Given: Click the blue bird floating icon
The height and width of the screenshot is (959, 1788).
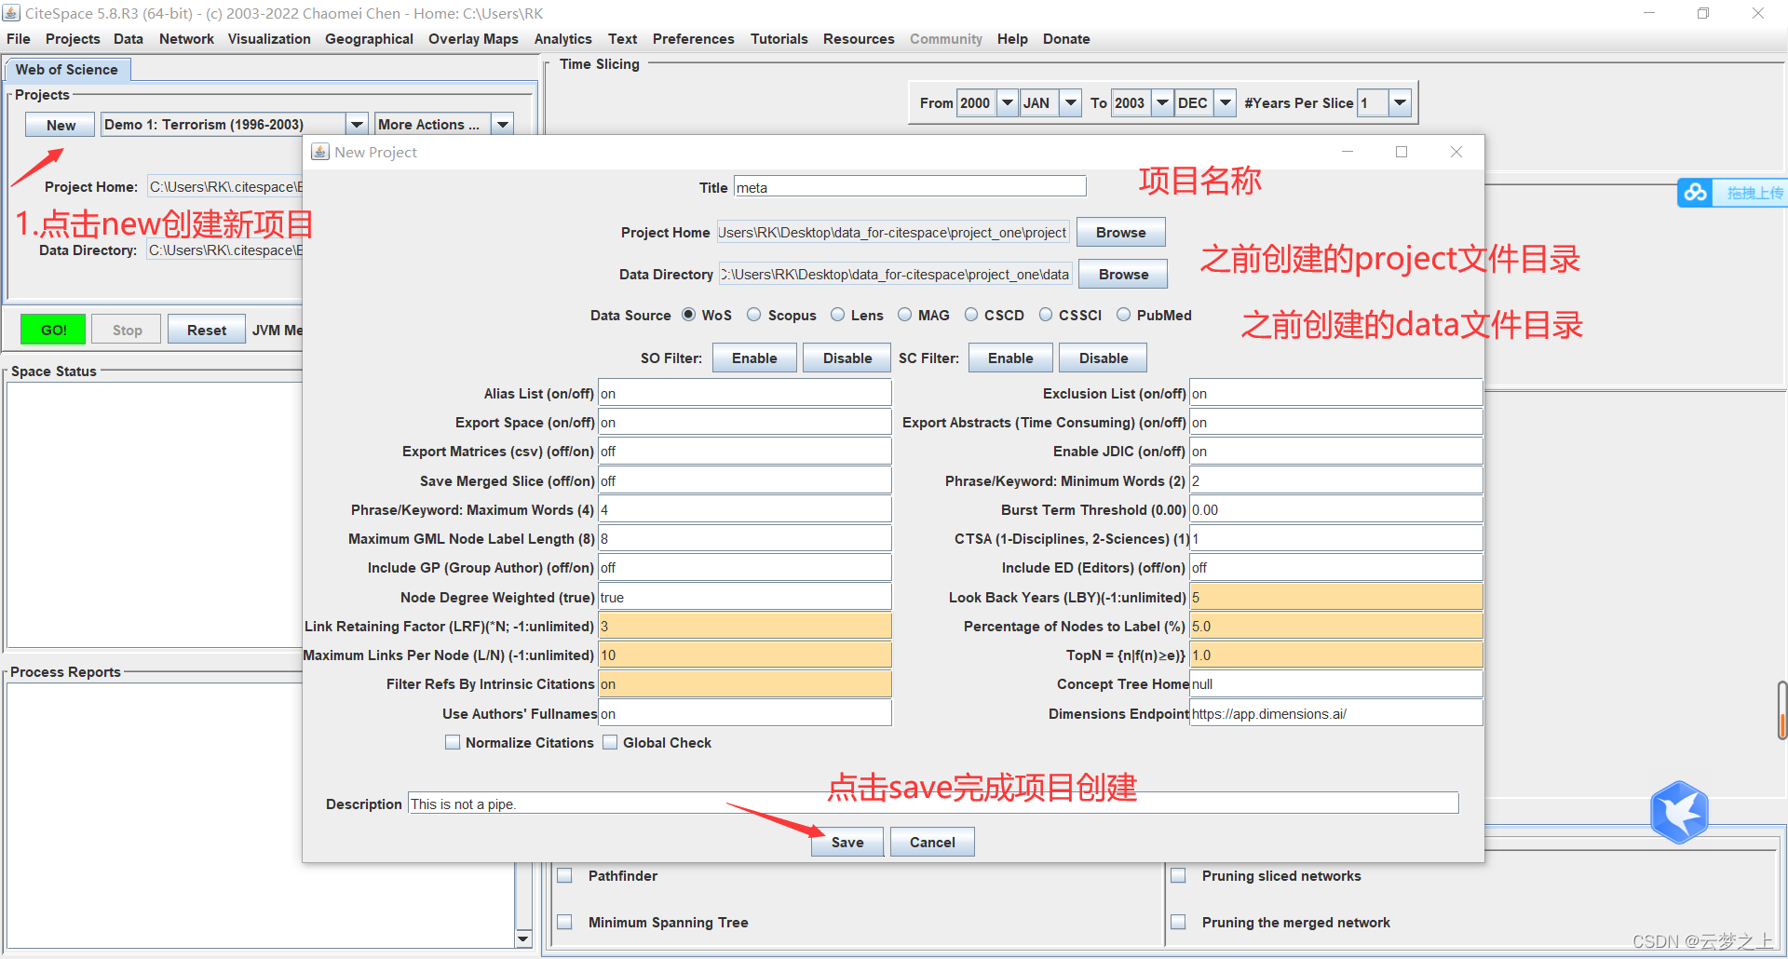Looking at the screenshot, I should (x=1679, y=812).
